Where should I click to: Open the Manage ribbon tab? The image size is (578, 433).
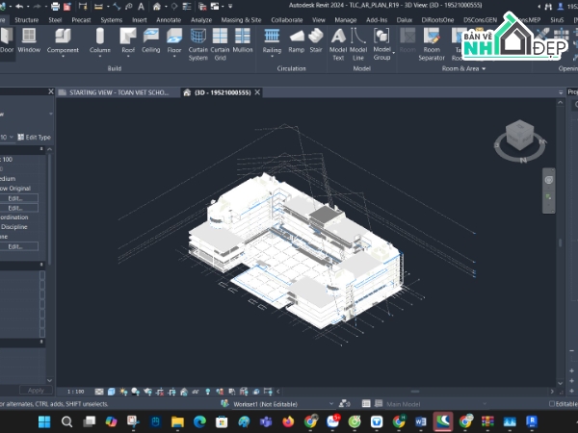(346, 20)
